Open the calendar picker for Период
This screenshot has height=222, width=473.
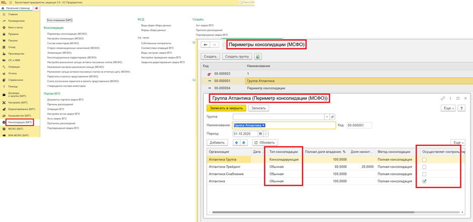[x=260, y=134]
